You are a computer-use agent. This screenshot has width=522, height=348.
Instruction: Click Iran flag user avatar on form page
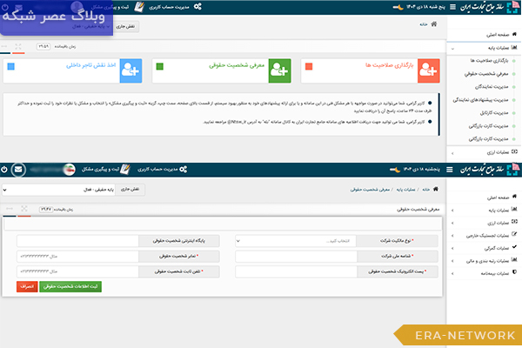coord(70,170)
